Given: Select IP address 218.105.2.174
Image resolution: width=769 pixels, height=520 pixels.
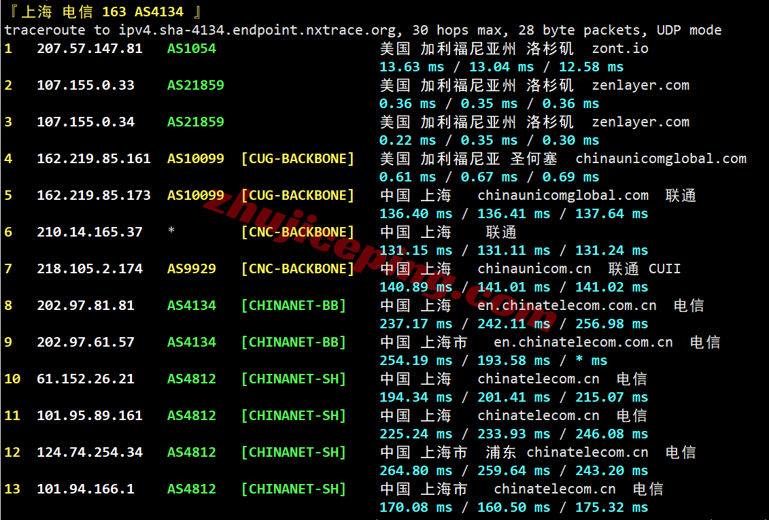Looking at the screenshot, I should 90,269.
